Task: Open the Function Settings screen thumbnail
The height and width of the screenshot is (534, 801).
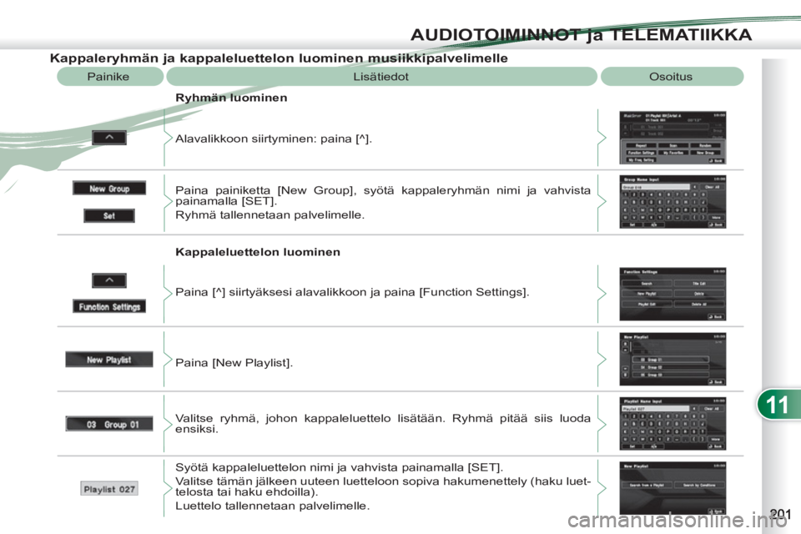Action: (673, 294)
